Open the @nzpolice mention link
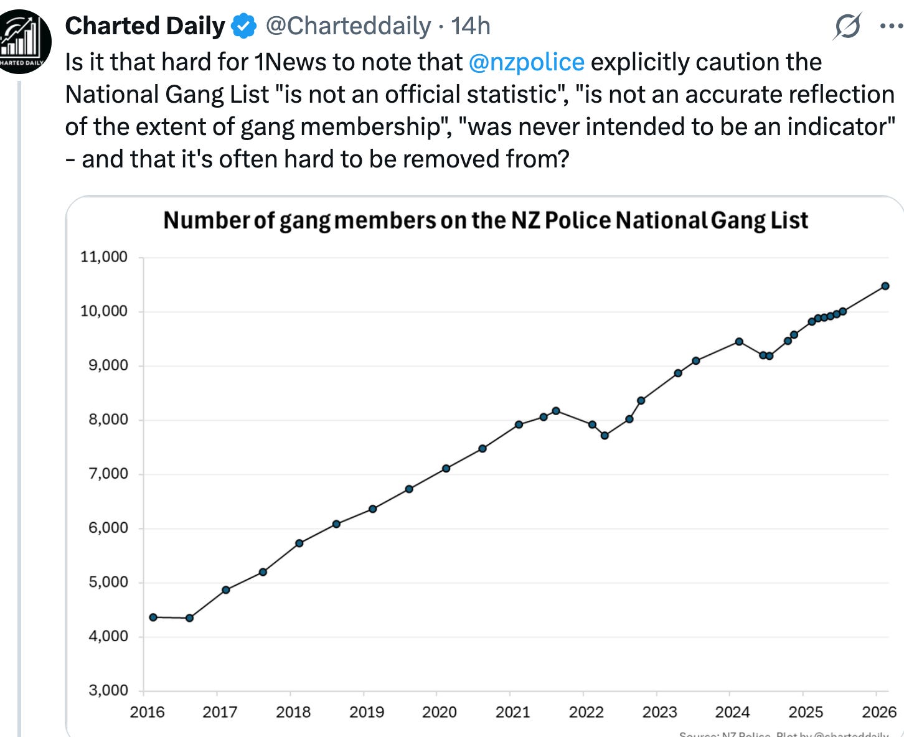This screenshot has width=904, height=737. (526, 62)
